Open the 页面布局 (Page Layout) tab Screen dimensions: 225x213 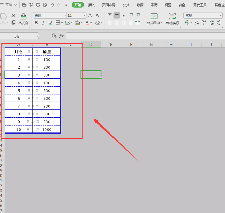(109, 5)
